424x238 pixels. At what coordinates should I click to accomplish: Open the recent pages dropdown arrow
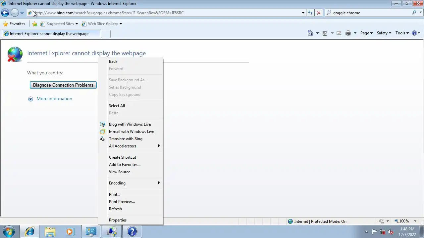22,13
